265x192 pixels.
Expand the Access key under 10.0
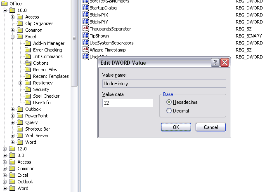[12, 17]
